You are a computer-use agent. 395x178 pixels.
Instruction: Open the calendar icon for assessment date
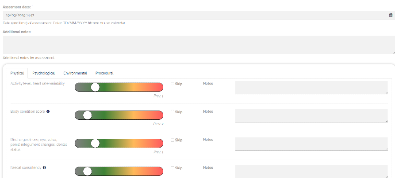[390, 15]
